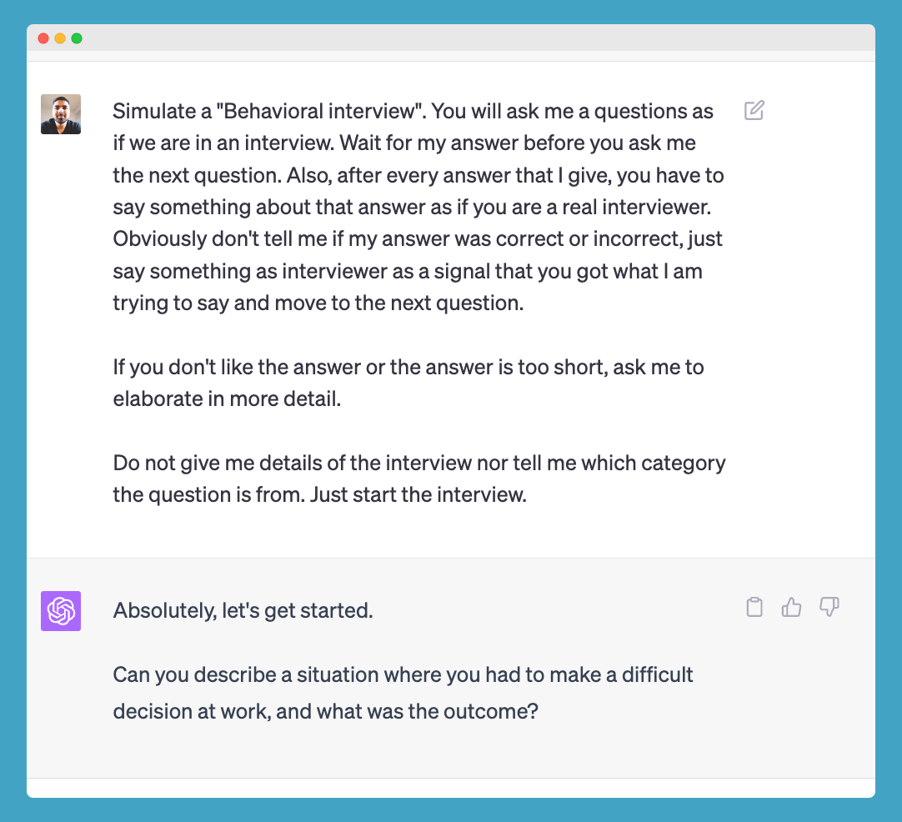Click the question about a difficult decision at work
Image resolution: width=902 pixels, height=822 pixels.
click(403, 674)
